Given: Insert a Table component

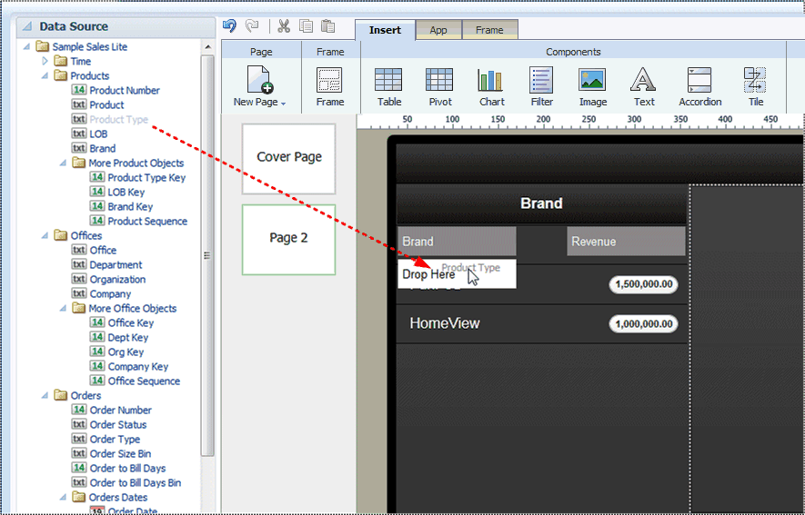Looking at the screenshot, I should [x=388, y=86].
